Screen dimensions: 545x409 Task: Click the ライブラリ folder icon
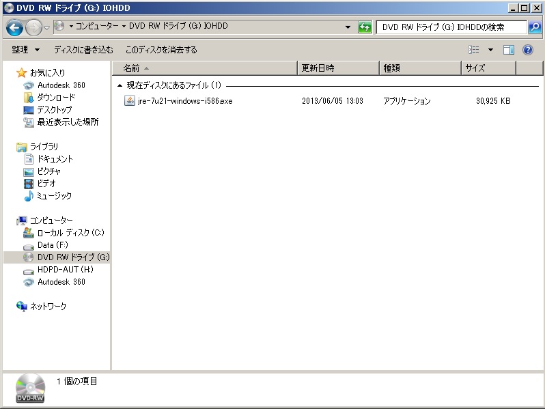coord(22,147)
